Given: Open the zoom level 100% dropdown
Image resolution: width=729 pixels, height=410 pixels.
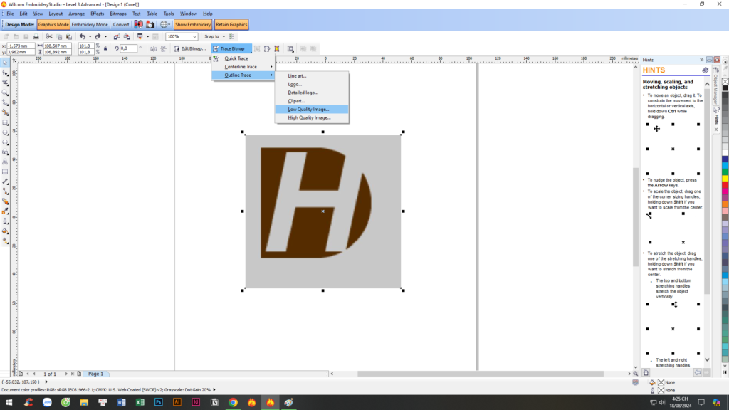Looking at the screenshot, I should click(x=194, y=36).
